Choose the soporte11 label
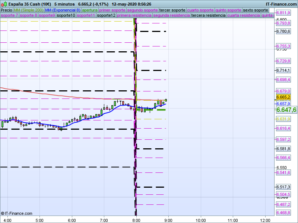 tap(86, 15)
